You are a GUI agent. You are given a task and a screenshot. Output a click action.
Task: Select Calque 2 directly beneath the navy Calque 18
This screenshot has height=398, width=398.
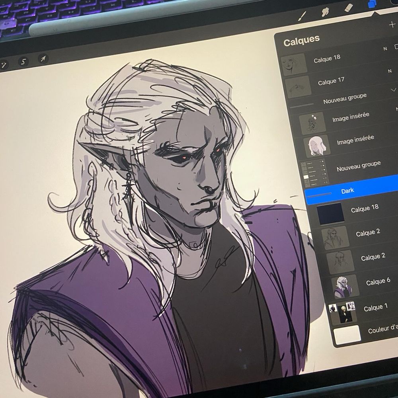[x=367, y=232]
